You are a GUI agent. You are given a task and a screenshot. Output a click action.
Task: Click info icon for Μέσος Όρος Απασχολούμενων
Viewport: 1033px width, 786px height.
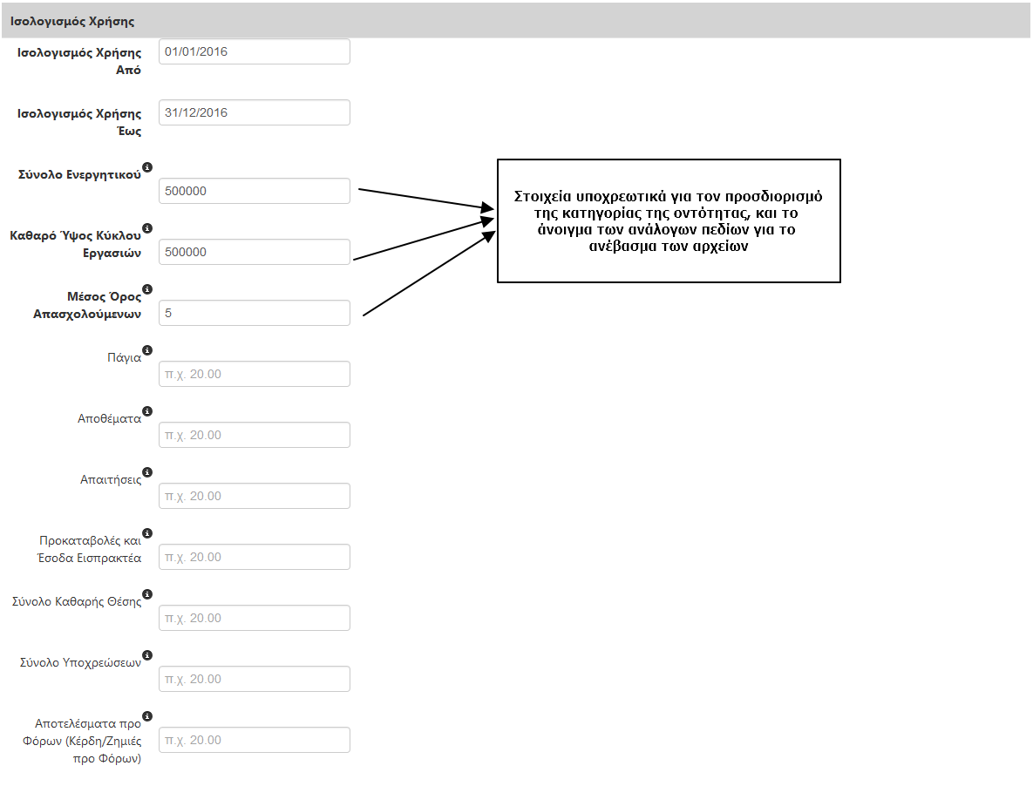pos(146,288)
